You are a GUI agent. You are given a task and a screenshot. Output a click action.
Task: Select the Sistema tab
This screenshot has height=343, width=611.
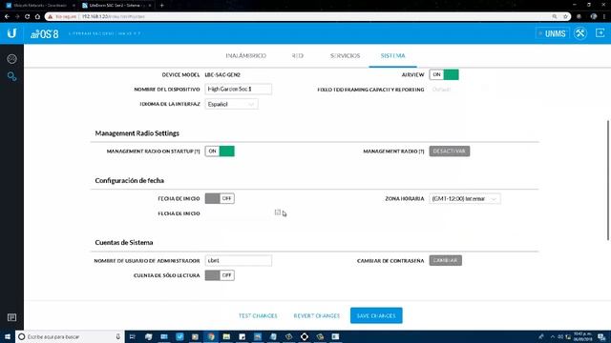pos(392,55)
